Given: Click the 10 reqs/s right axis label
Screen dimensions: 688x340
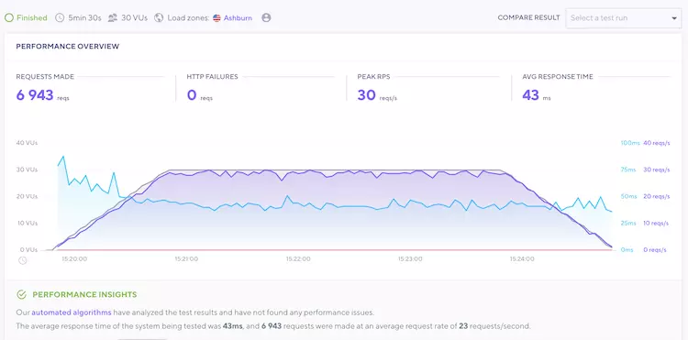Looking at the screenshot, I should pos(656,223).
